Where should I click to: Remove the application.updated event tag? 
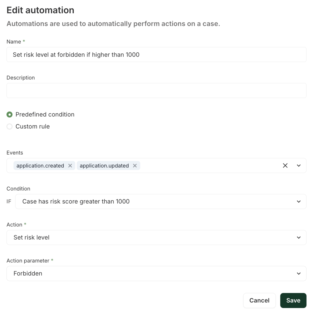click(x=135, y=166)
